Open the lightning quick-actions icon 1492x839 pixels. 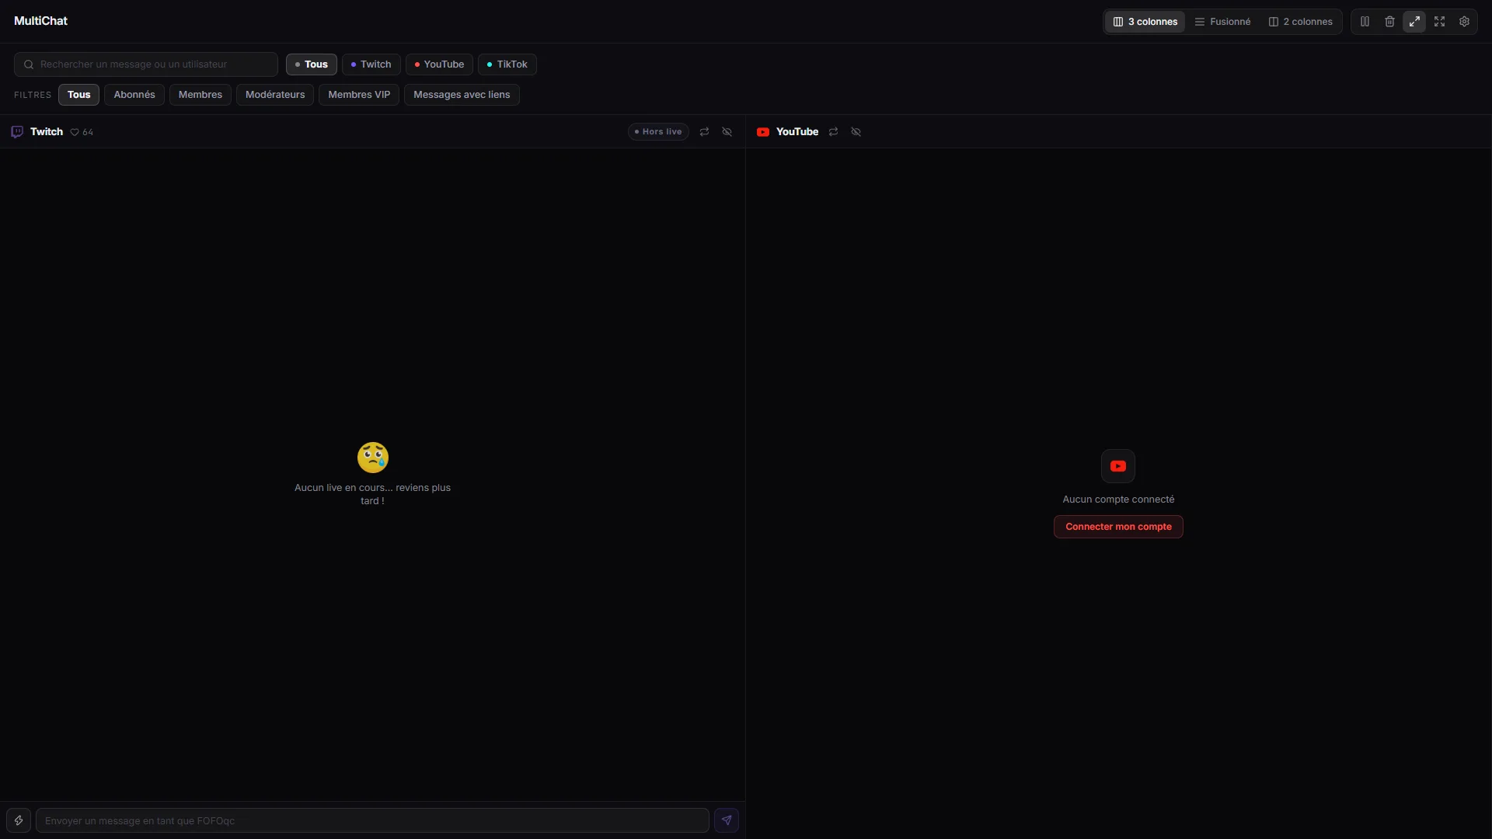(19, 820)
